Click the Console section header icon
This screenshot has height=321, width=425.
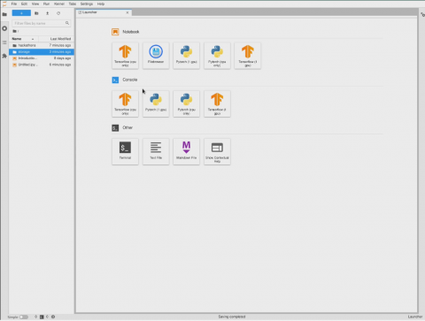coord(115,80)
